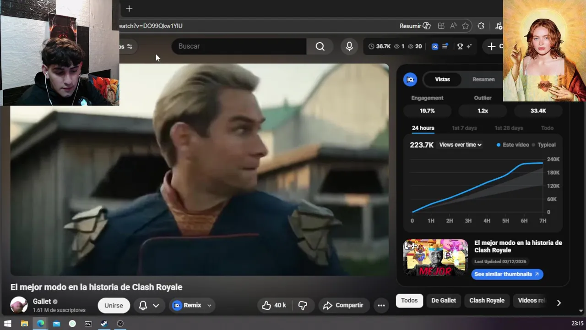Toggle Typical series in the chart legend

click(544, 145)
